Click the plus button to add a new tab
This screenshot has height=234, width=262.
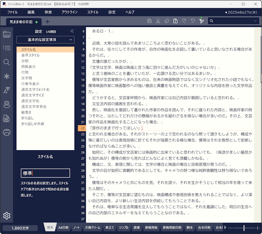click(47, 21)
